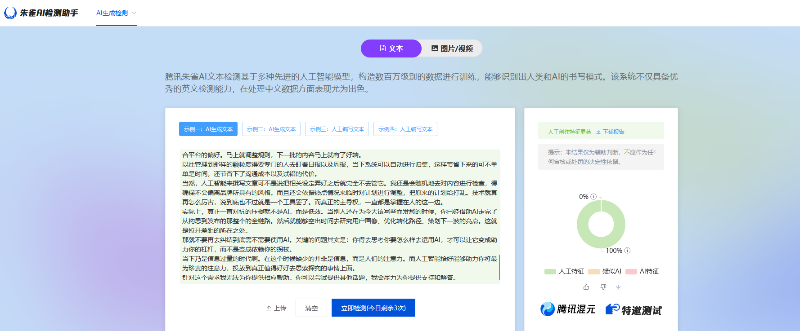800x331 pixels.
Task: Click the thumbs-down feedback icon
Action: (603, 287)
